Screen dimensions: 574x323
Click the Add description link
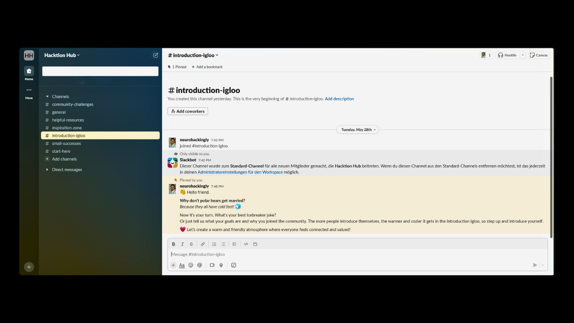pyautogui.click(x=339, y=99)
